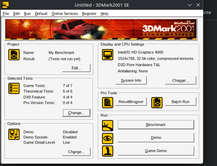Click the ResultBrowser magnifier icon
The image size is (217, 166).
point(108,103)
